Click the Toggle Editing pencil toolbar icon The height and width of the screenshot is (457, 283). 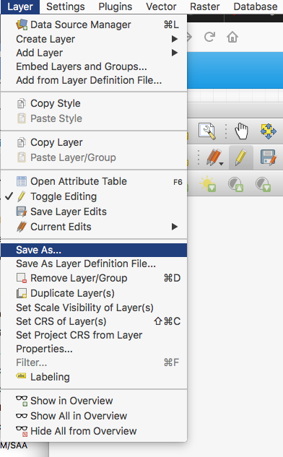(240, 157)
